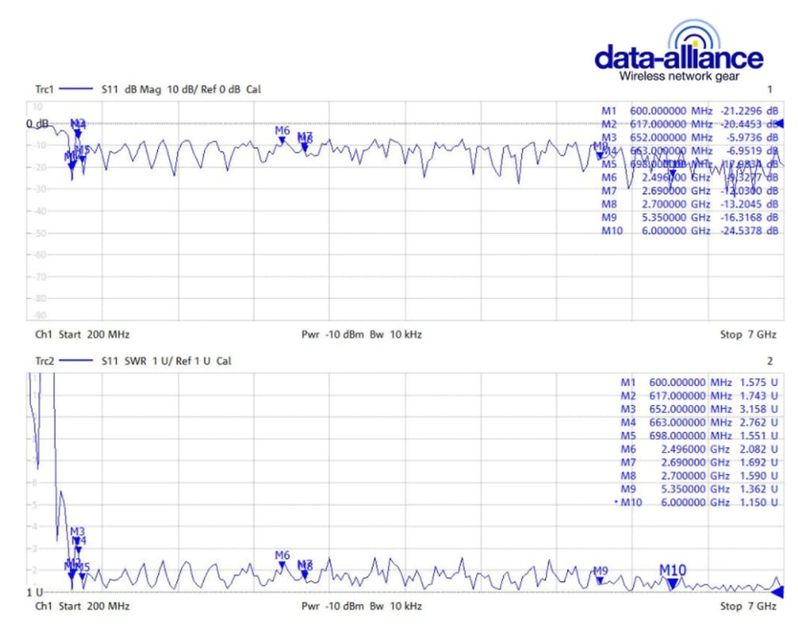
Task: Click 'Ch1 Start 200 MHz' under the SWR chart
Action: (x=82, y=606)
